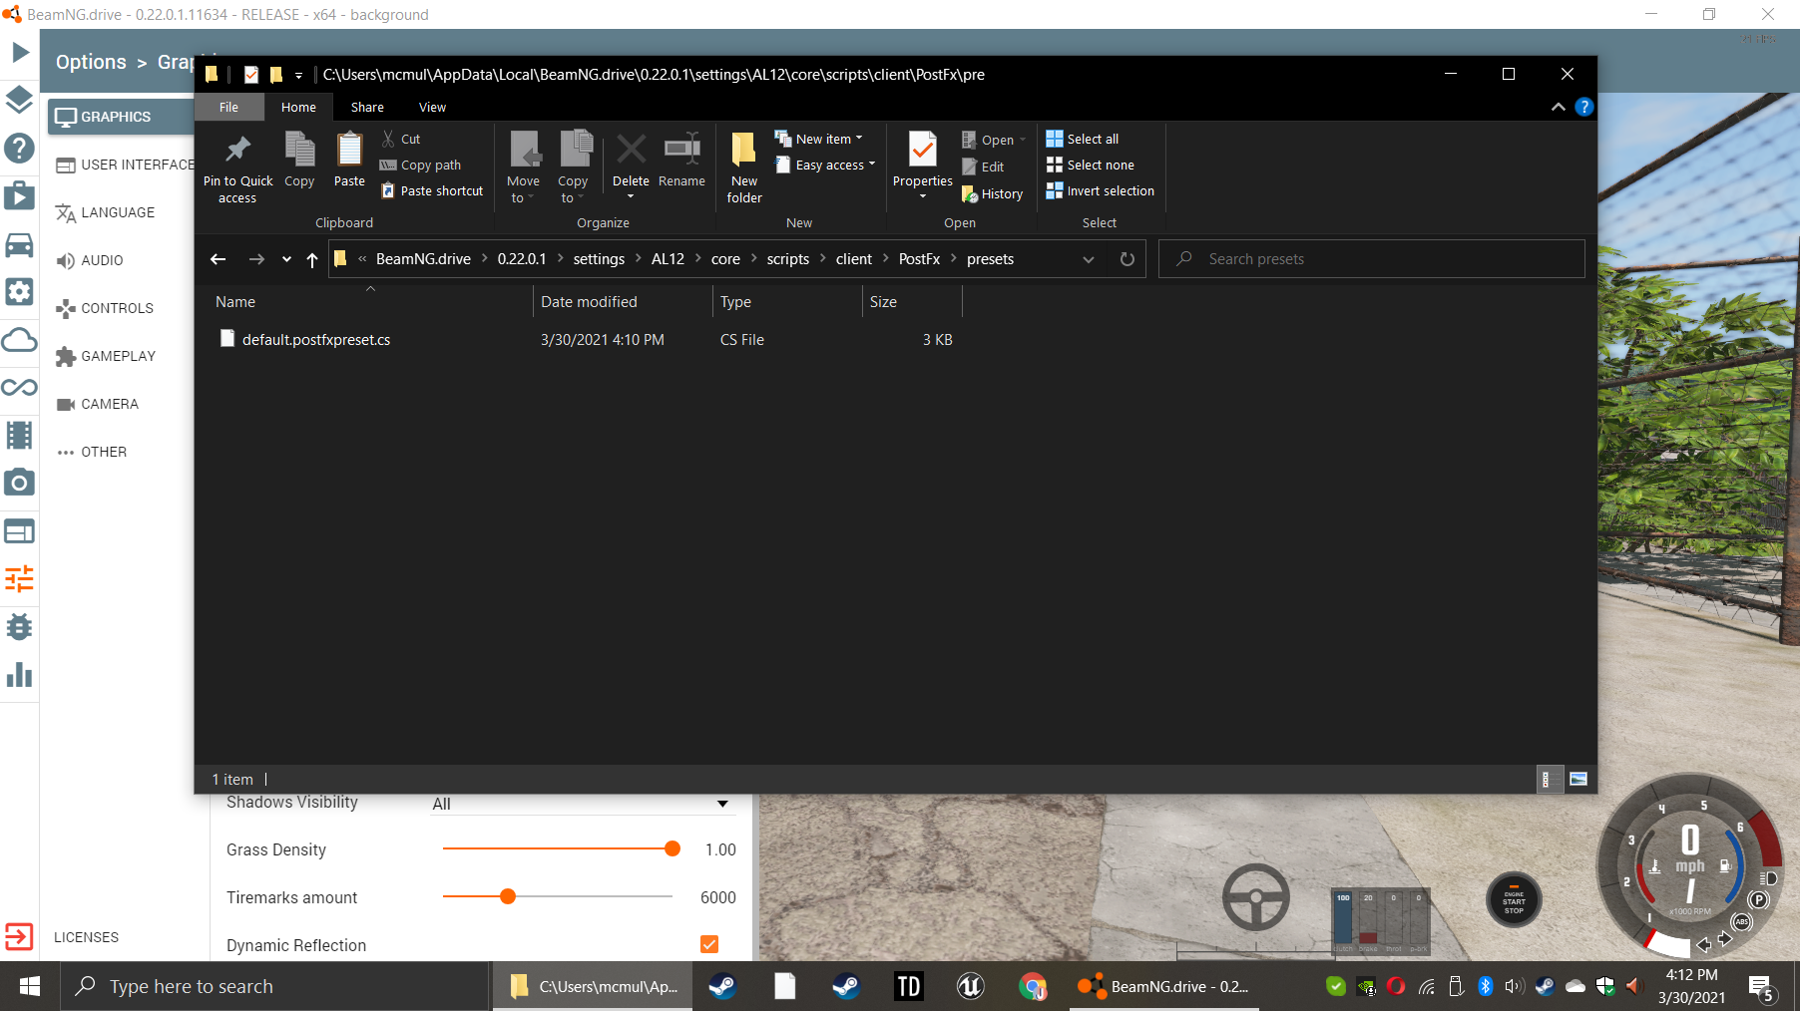The width and height of the screenshot is (1800, 1011).
Task: Click the History icon in Open group
Action: pos(993,193)
